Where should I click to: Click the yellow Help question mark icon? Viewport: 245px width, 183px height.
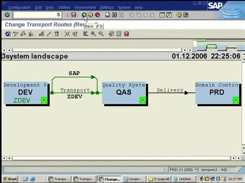[x=179, y=15]
